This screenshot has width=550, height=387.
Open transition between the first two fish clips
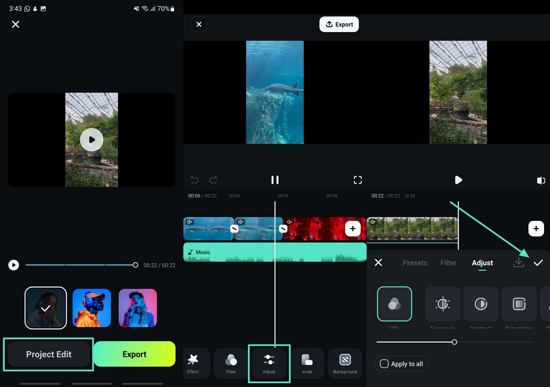click(234, 229)
